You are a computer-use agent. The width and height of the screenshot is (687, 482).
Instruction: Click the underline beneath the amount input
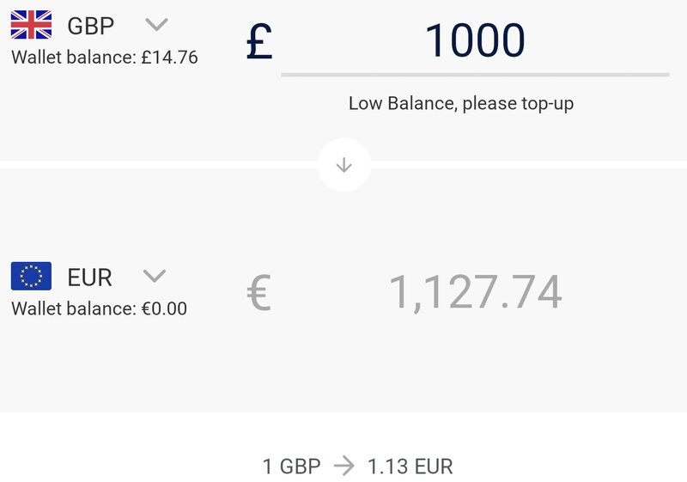pos(475,75)
